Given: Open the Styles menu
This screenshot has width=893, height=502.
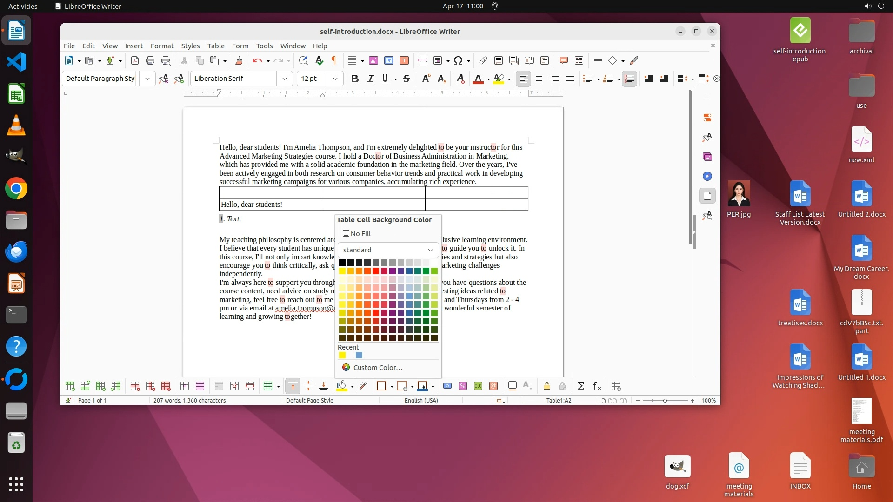Looking at the screenshot, I should (190, 46).
